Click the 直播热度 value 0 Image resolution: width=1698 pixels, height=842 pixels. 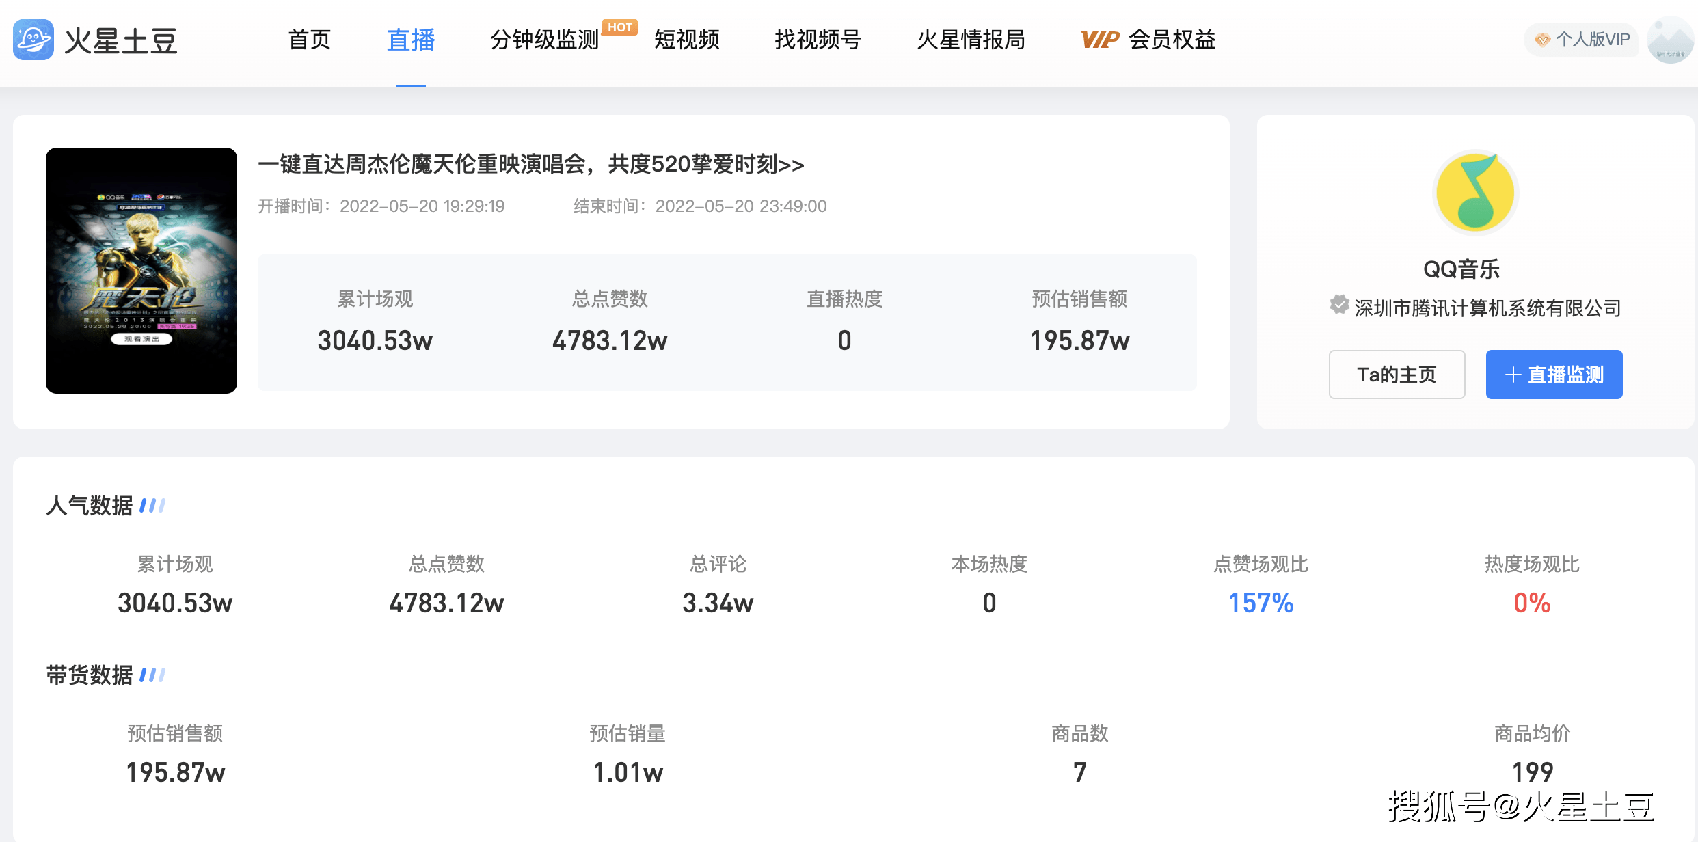point(845,340)
